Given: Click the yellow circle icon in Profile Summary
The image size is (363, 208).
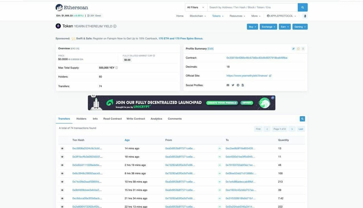Looking at the screenshot, I should pyautogui.click(x=298, y=49).
